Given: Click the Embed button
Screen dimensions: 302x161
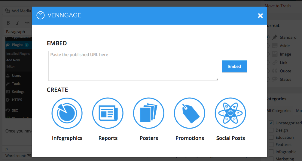Looking at the screenshot, I should (x=234, y=66).
